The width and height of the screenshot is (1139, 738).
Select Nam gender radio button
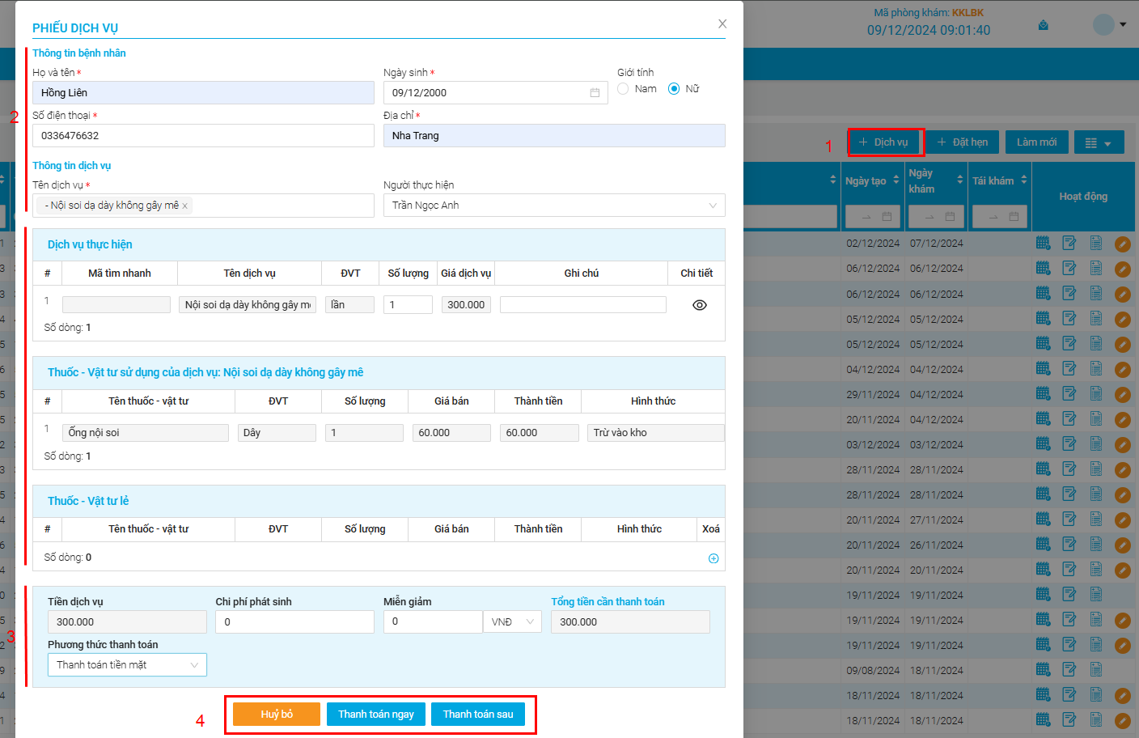(623, 89)
